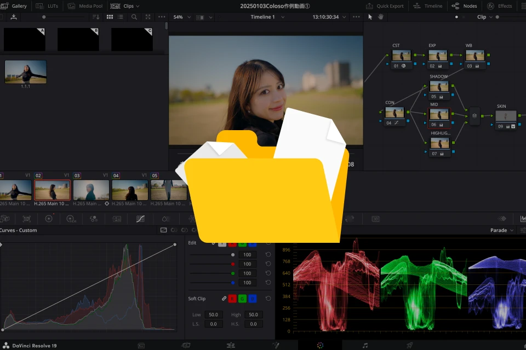
Task: Select the CST node 01
Action: (x=401, y=59)
